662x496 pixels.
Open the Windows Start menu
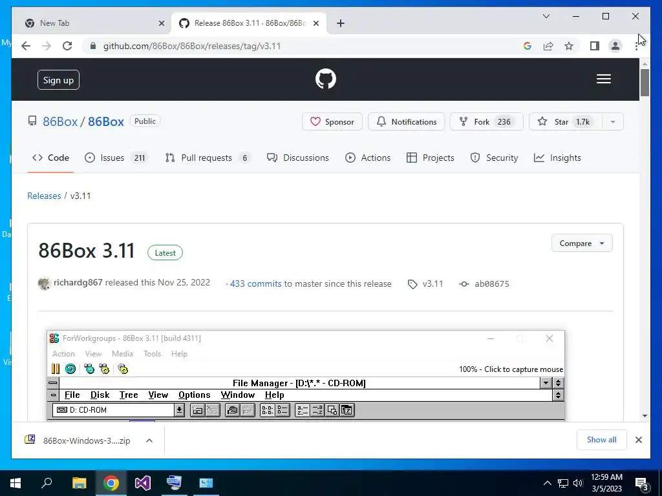click(16, 483)
